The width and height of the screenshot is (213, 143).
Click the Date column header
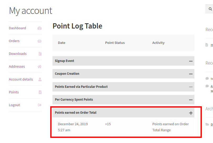[x=62, y=43]
